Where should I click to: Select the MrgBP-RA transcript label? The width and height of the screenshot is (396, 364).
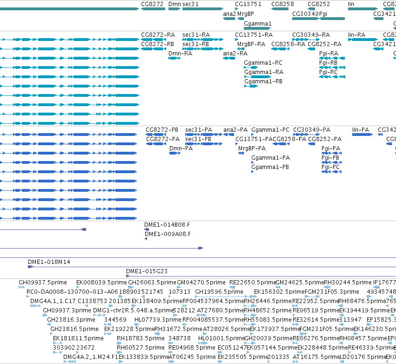251,44
